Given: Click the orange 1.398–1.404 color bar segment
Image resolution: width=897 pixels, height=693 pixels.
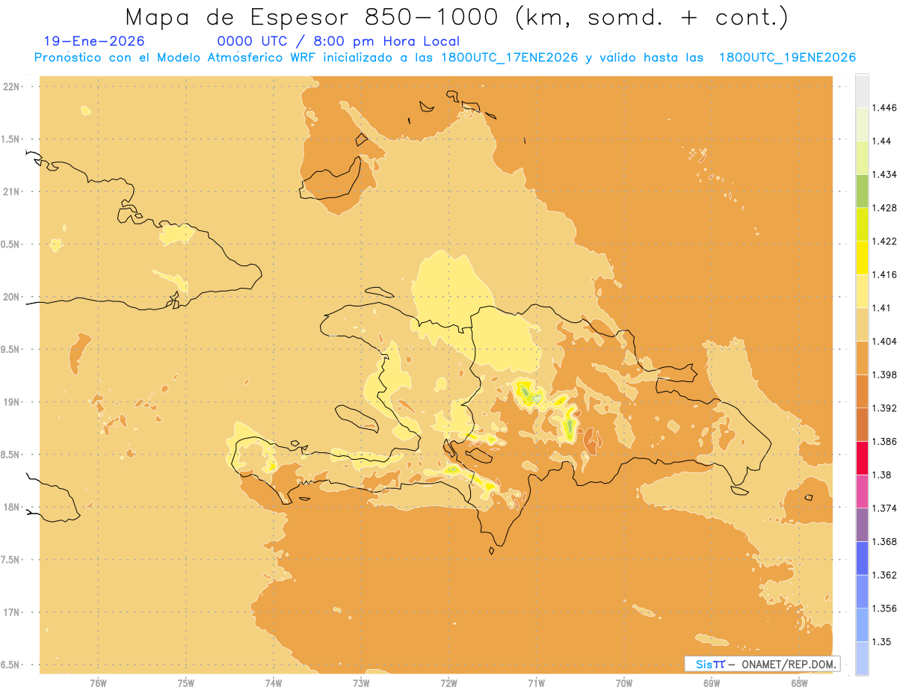Looking at the screenshot, I should pos(862,357).
